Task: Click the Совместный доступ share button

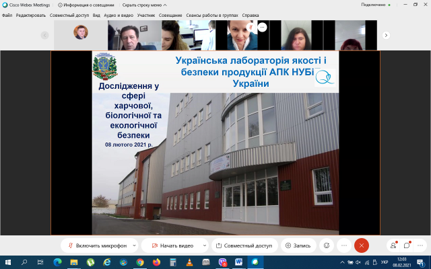Action: coord(244,245)
